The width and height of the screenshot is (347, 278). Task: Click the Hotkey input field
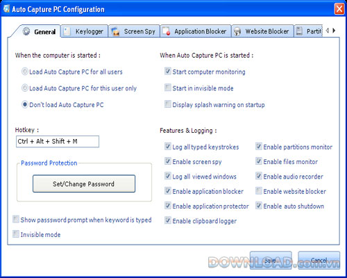coord(58,142)
